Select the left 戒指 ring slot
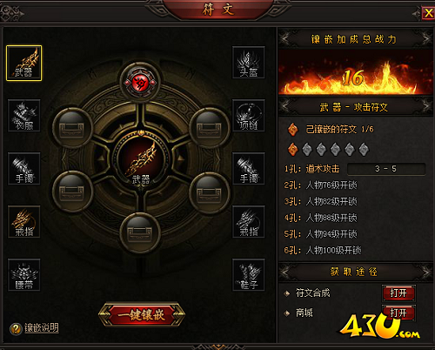The width and height of the screenshot is (435, 350). tap(24, 222)
